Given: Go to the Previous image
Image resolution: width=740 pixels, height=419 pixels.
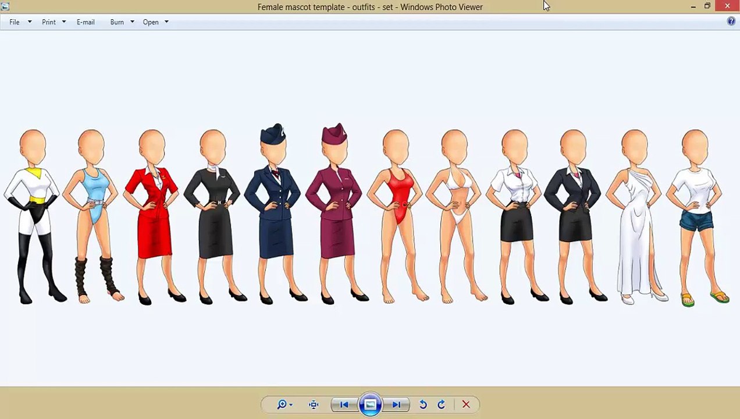Looking at the screenshot, I should click(344, 404).
